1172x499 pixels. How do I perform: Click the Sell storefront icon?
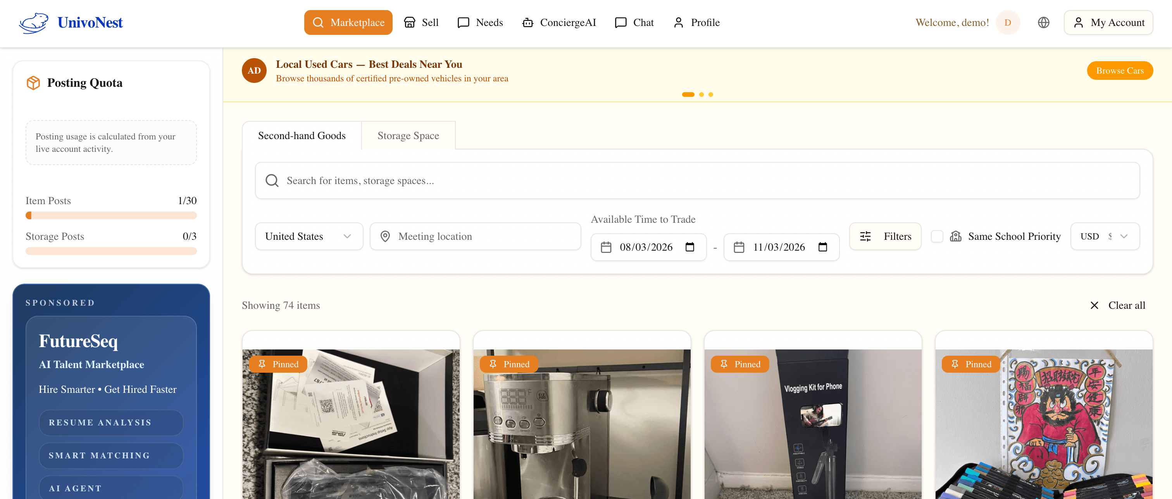pyautogui.click(x=410, y=22)
